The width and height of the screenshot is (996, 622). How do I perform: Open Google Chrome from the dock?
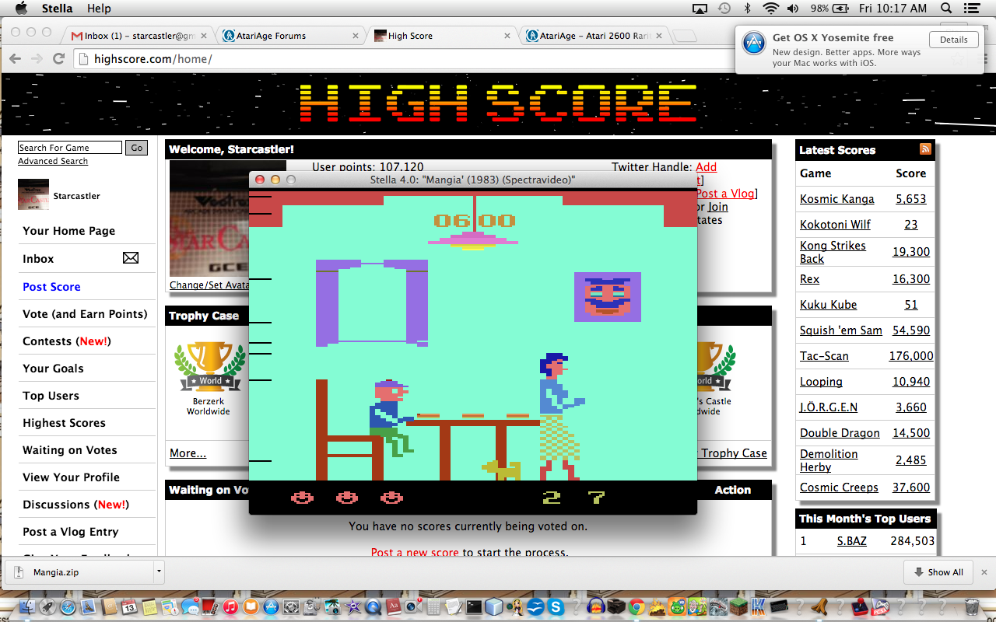637,606
